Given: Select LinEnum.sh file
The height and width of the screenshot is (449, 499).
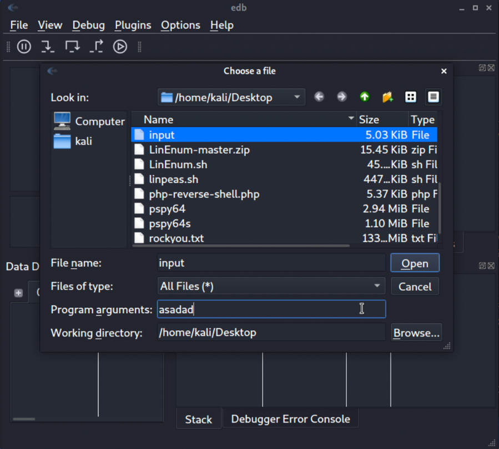Looking at the screenshot, I should [284, 164].
